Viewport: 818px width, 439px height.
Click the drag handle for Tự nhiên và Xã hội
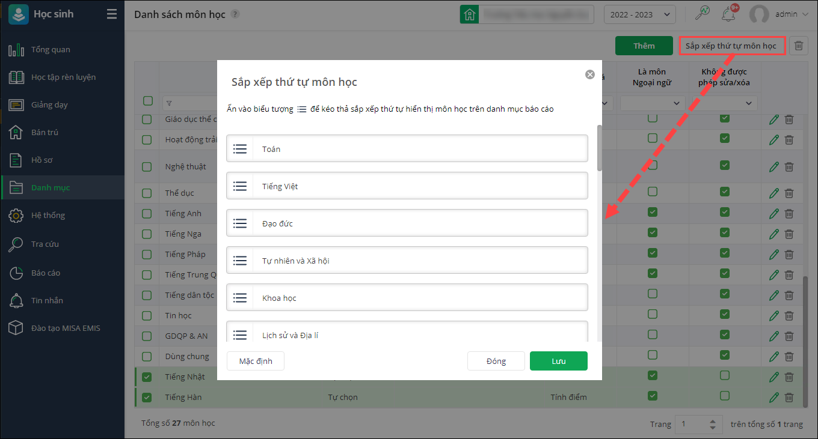click(x=240, y=261)
